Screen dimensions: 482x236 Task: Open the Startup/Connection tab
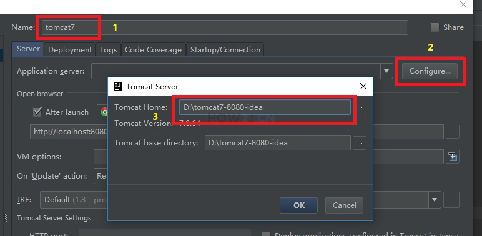(x=225, y=50)
